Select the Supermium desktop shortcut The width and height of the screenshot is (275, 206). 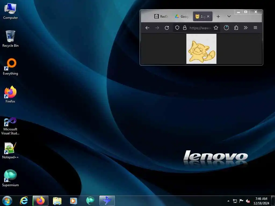tap(10, 178)
